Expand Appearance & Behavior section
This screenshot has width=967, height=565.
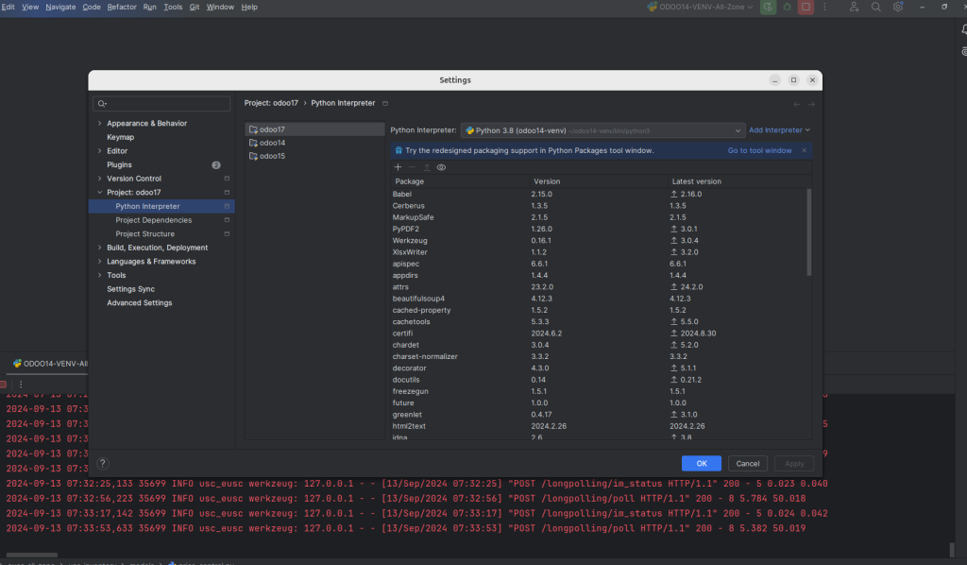point(100,124)
